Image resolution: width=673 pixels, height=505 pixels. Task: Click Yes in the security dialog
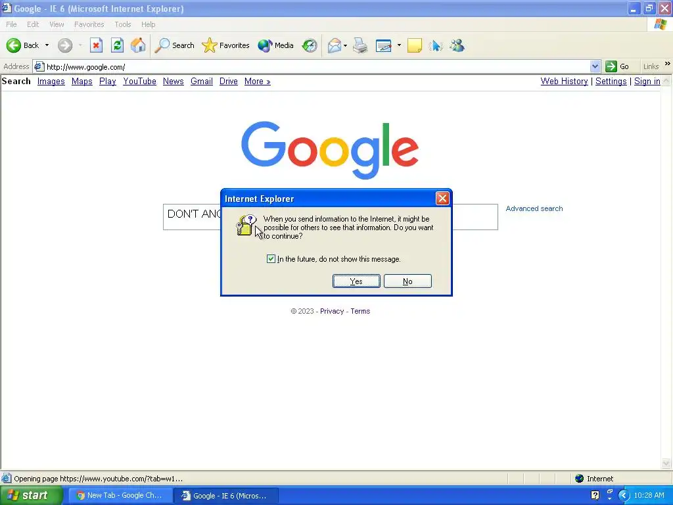click(x=356, y=281)
